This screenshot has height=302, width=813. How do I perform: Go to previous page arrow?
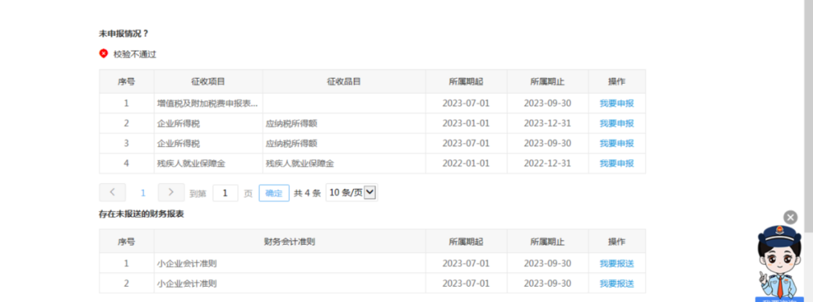click(x=113, y=193)
